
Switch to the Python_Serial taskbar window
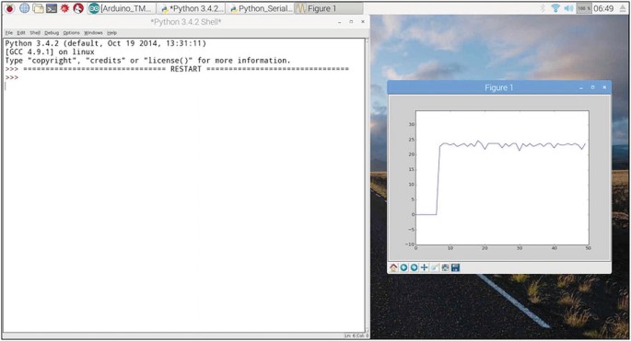(261, 8)
